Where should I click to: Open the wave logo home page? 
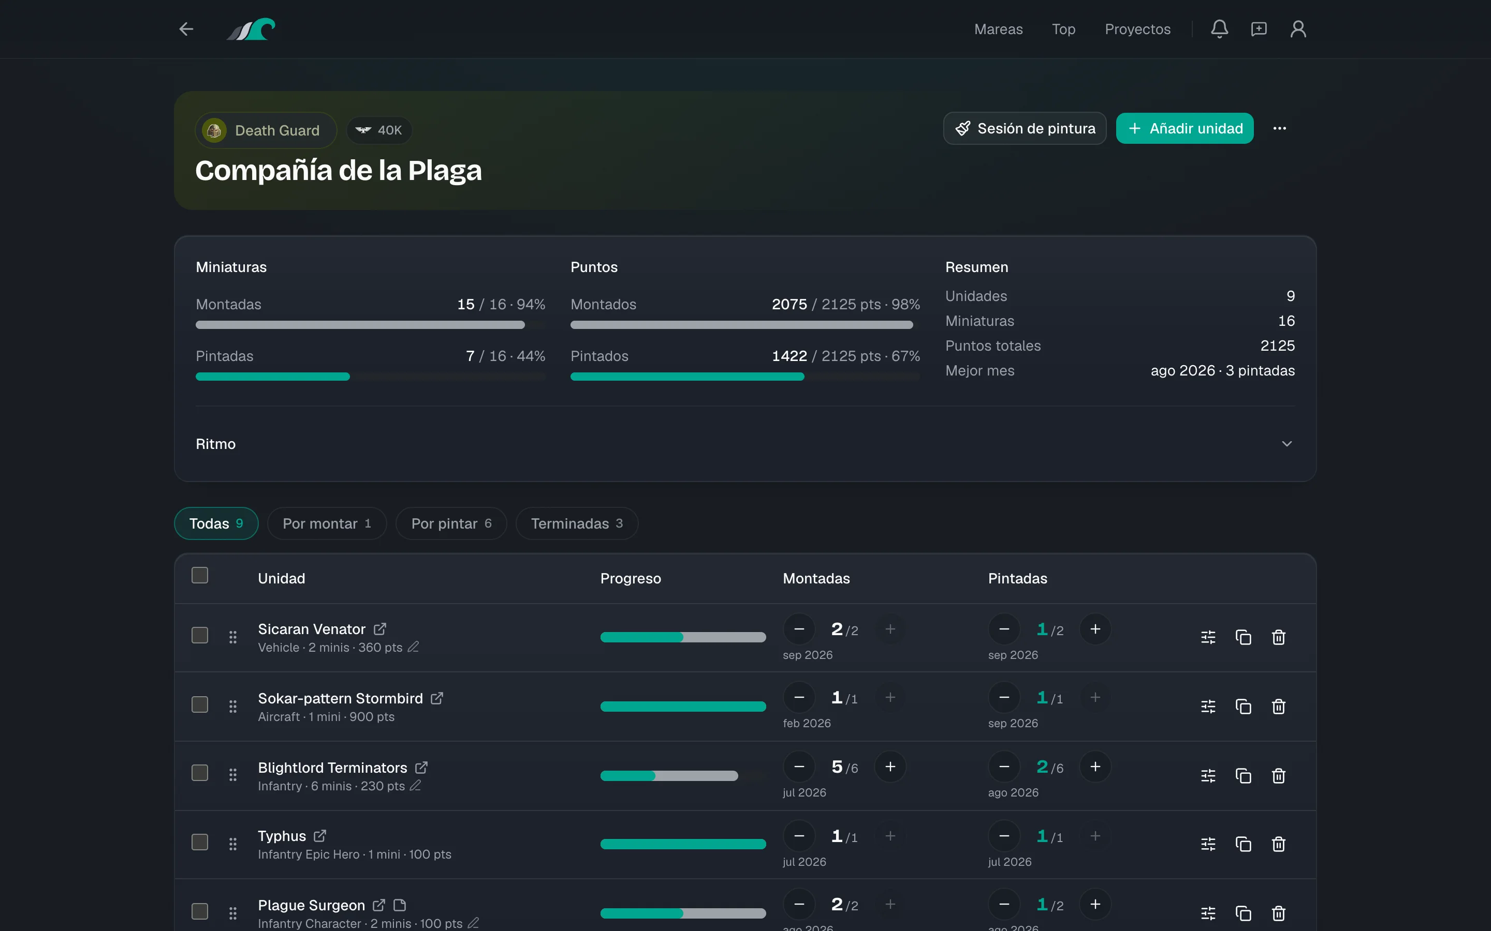(251, 29)
